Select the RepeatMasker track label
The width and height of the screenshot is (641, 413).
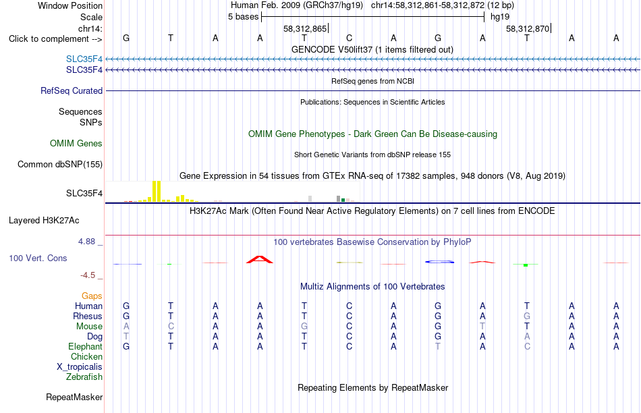click(x=74, y=397)
